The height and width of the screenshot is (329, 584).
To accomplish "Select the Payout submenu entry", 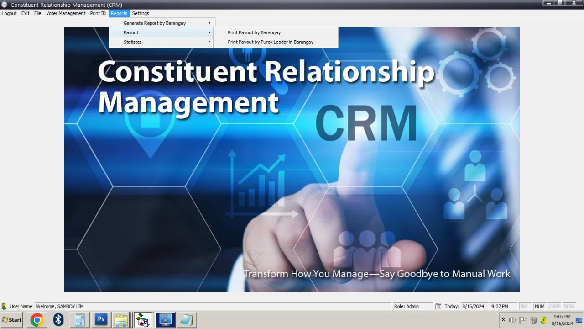I will click(x=162, y=32).
